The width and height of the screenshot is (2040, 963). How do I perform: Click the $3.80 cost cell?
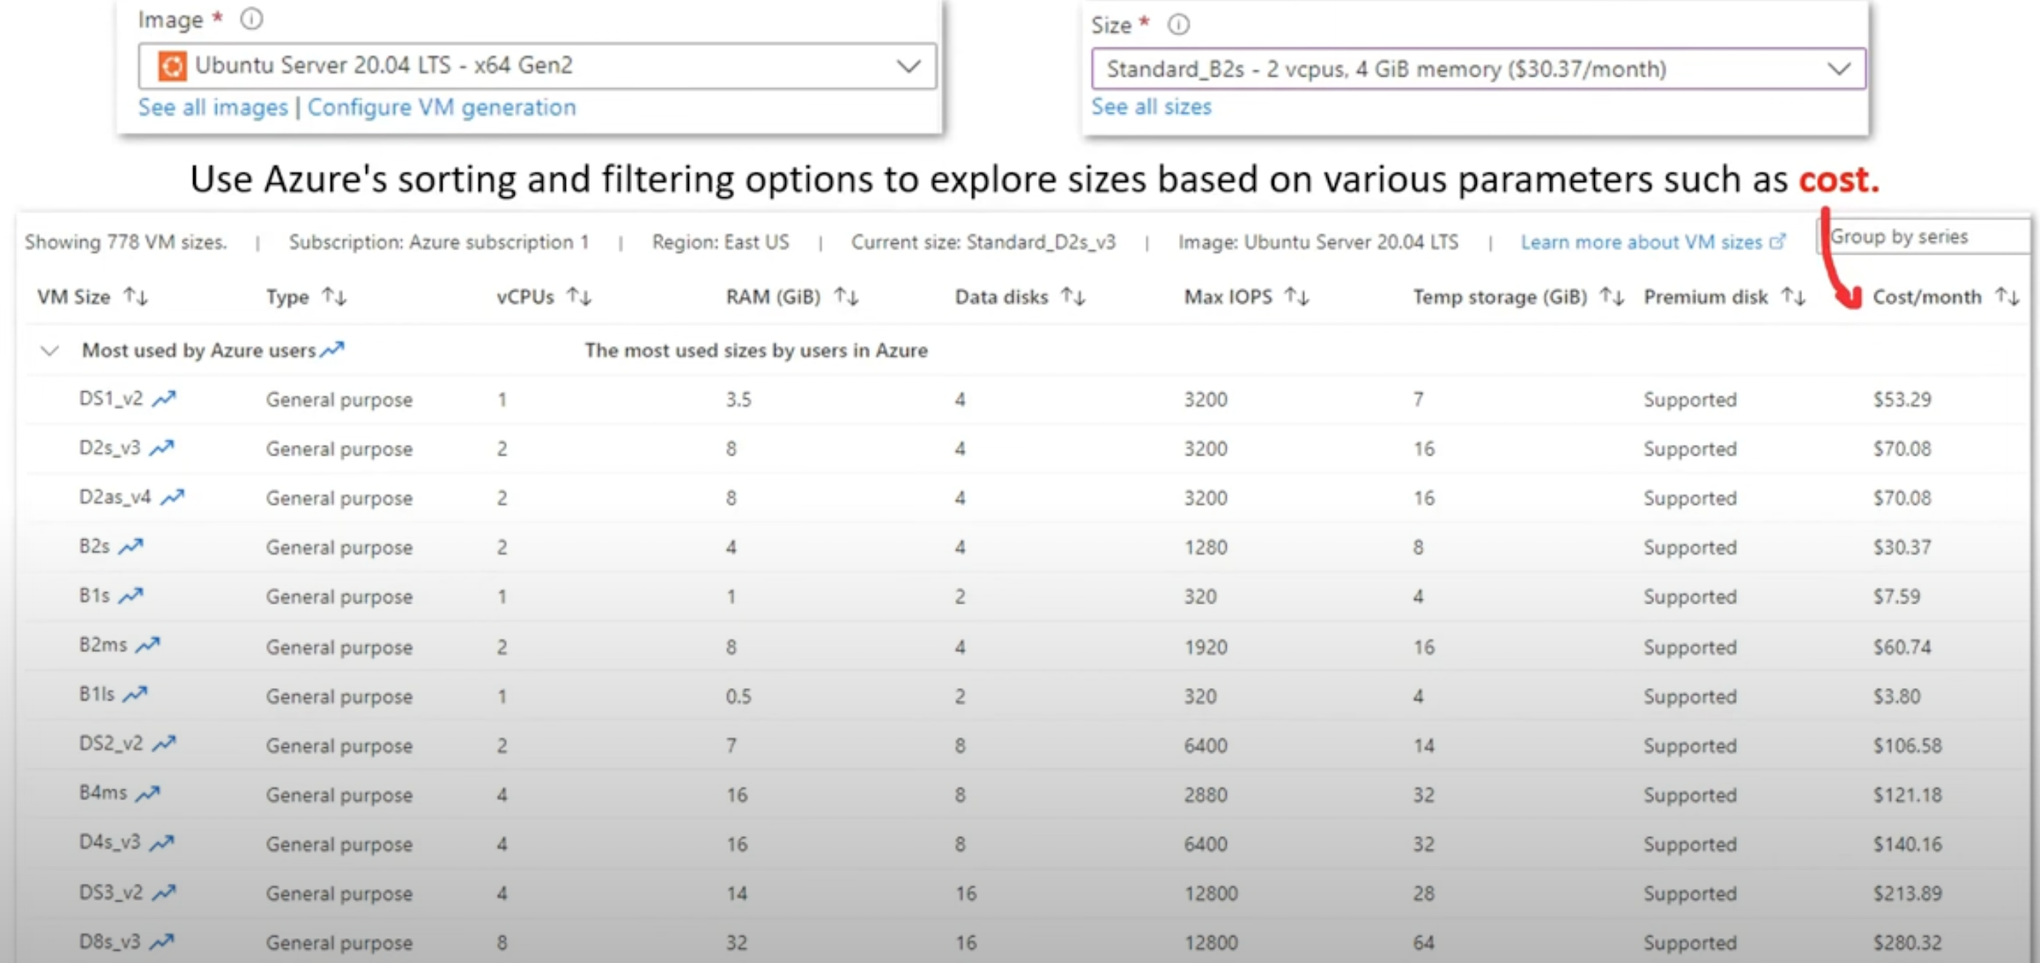(1897, 696)
